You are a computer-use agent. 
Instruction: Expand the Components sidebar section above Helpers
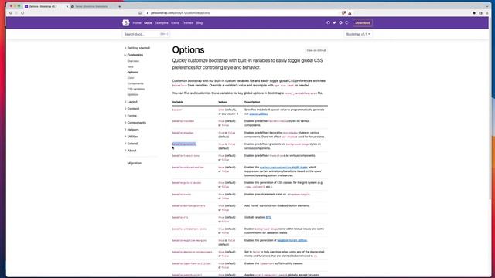coord(135,123)
